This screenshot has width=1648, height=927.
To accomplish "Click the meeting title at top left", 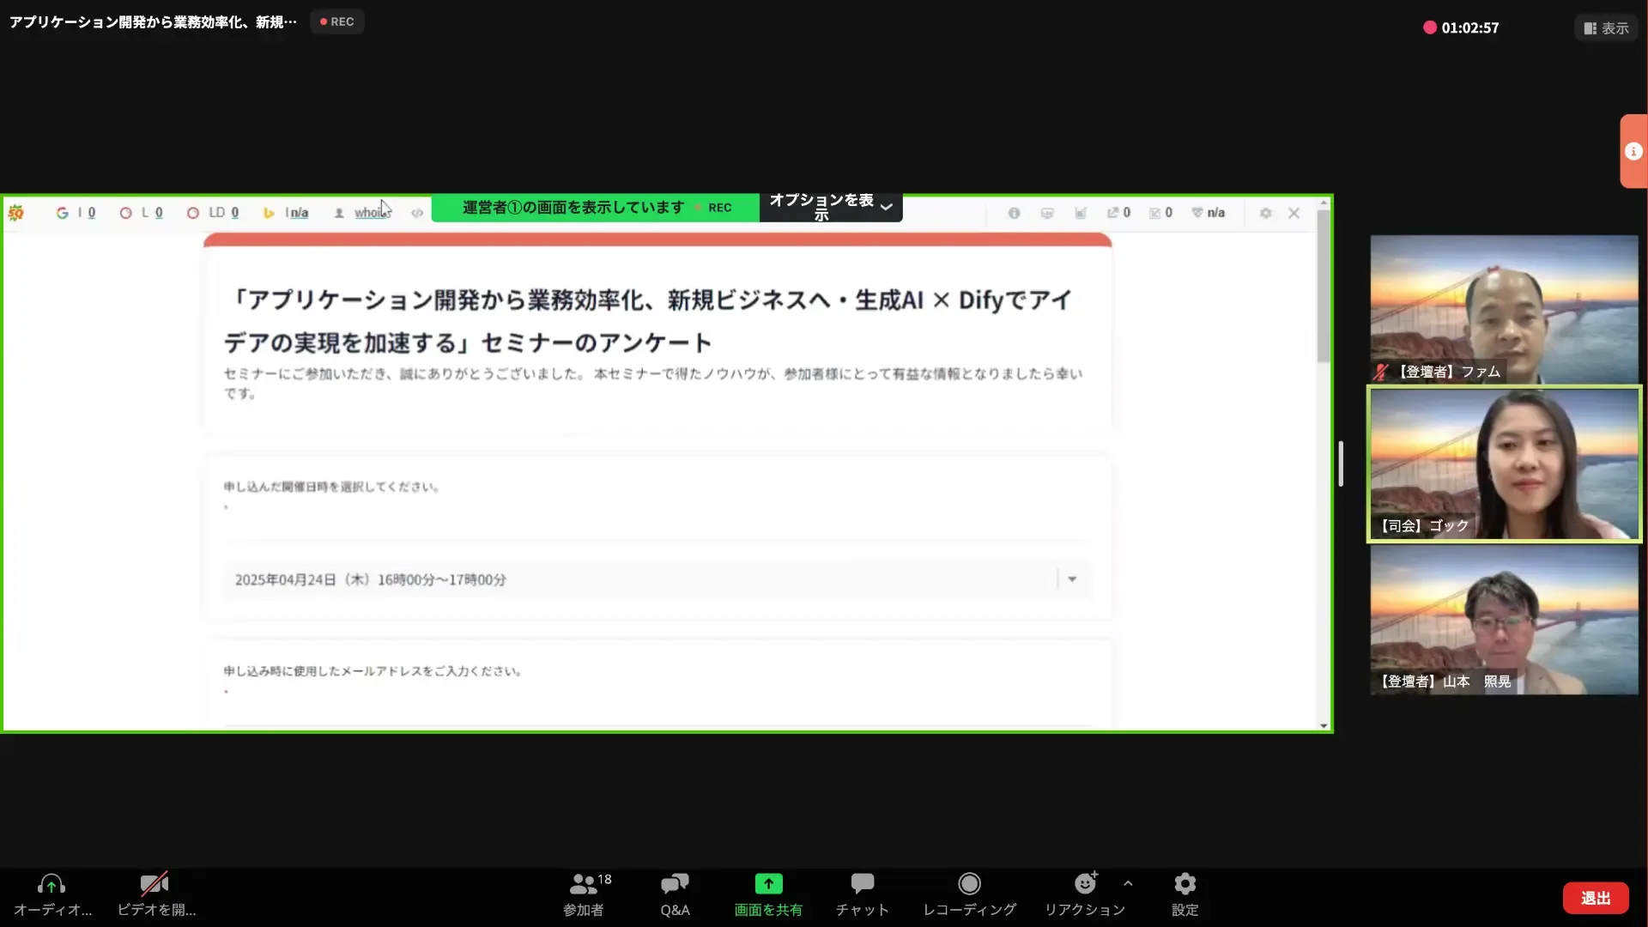I will [153, 21].
